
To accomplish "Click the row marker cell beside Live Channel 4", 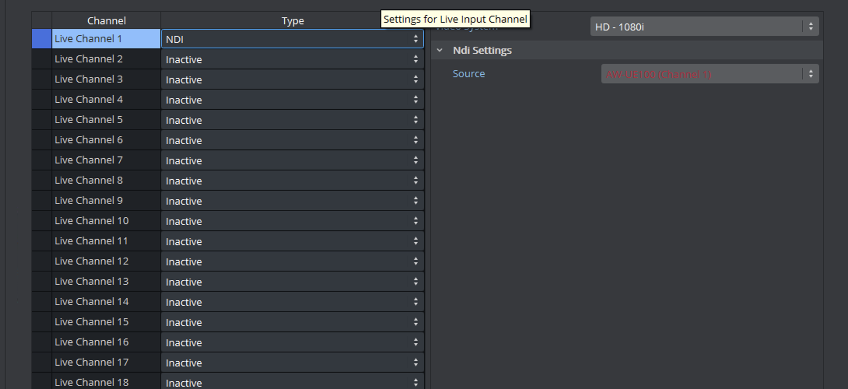I will click(42, 100).
